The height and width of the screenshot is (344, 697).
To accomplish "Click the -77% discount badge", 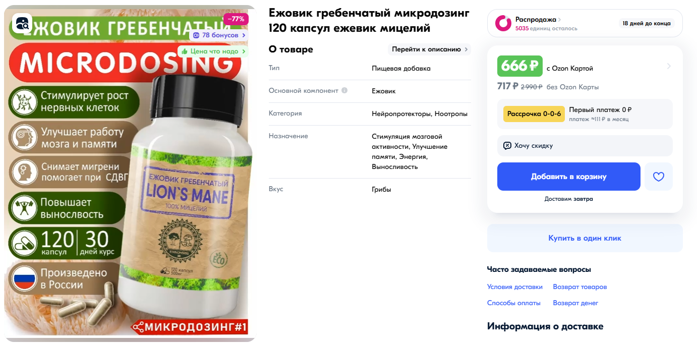I will 236,19.
